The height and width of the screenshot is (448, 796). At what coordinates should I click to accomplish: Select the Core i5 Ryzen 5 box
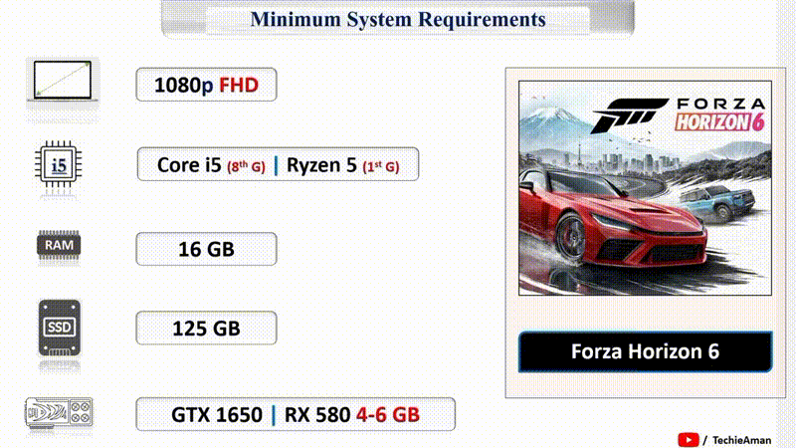coord(278,164)
